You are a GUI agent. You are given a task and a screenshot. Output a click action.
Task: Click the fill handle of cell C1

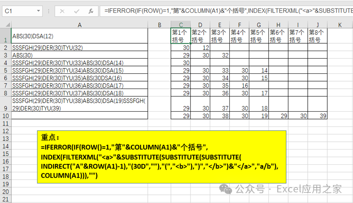click(191, 43)
